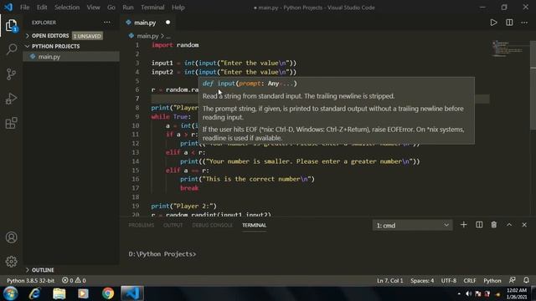Select the Terminal panel tab

[x=254, y=225]
